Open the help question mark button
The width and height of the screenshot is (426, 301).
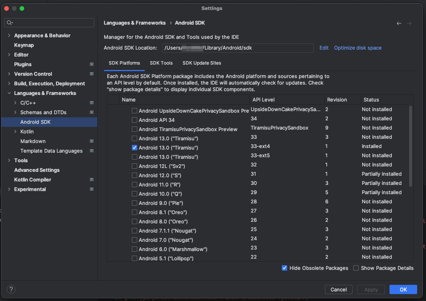(11, 289)
